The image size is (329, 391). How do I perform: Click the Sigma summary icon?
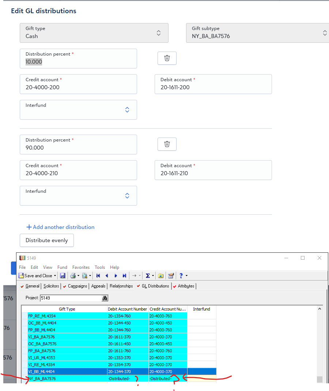148,275
